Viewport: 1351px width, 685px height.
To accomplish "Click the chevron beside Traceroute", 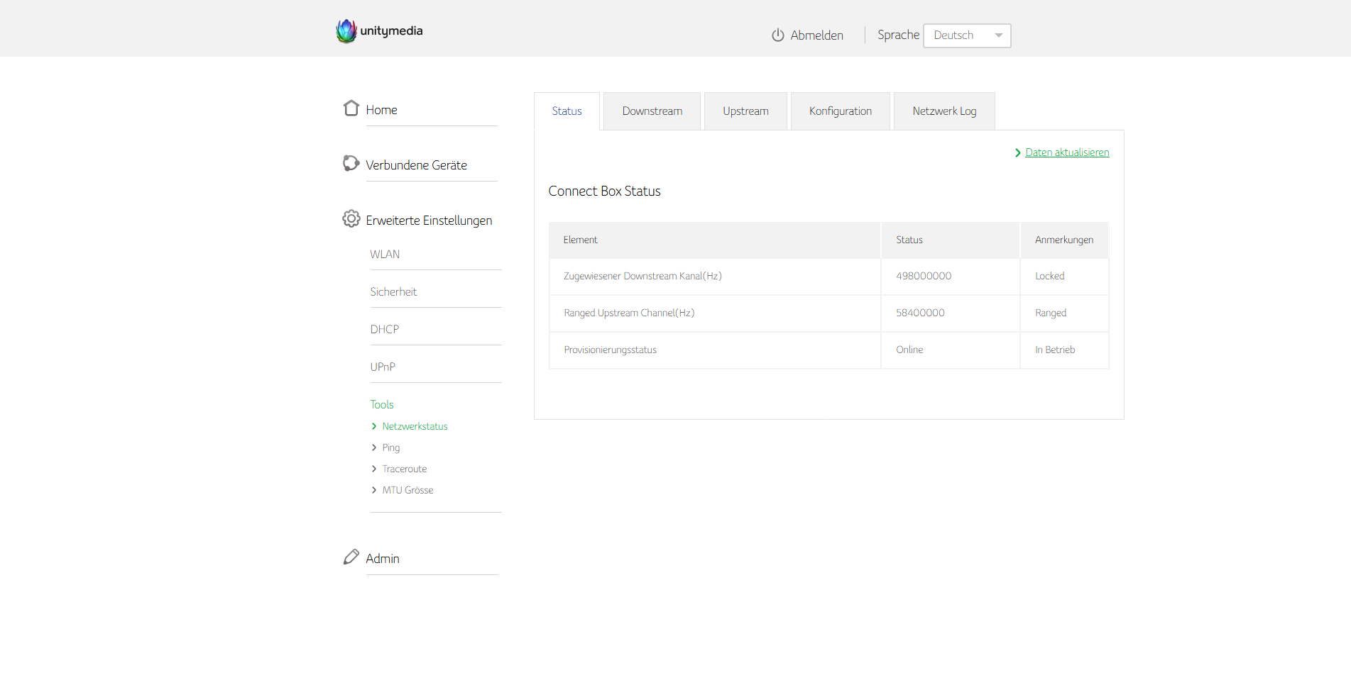I will [x=374, y=469].
